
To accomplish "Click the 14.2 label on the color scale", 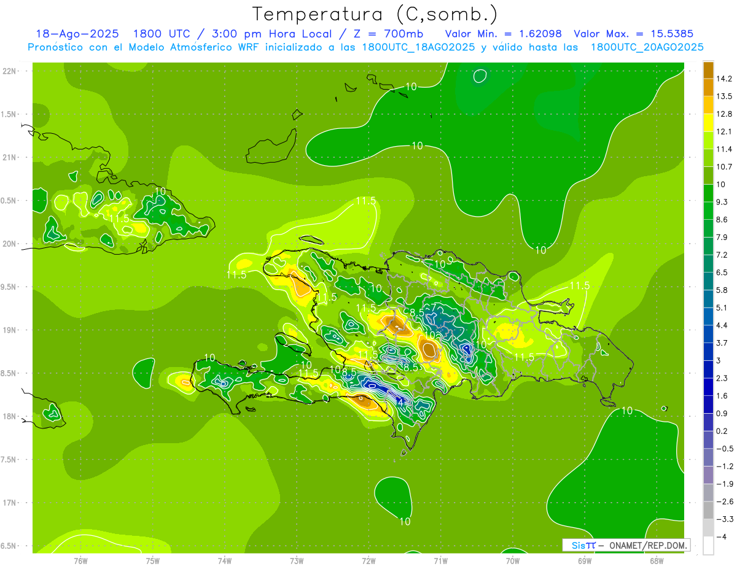I will coord(724,79).
